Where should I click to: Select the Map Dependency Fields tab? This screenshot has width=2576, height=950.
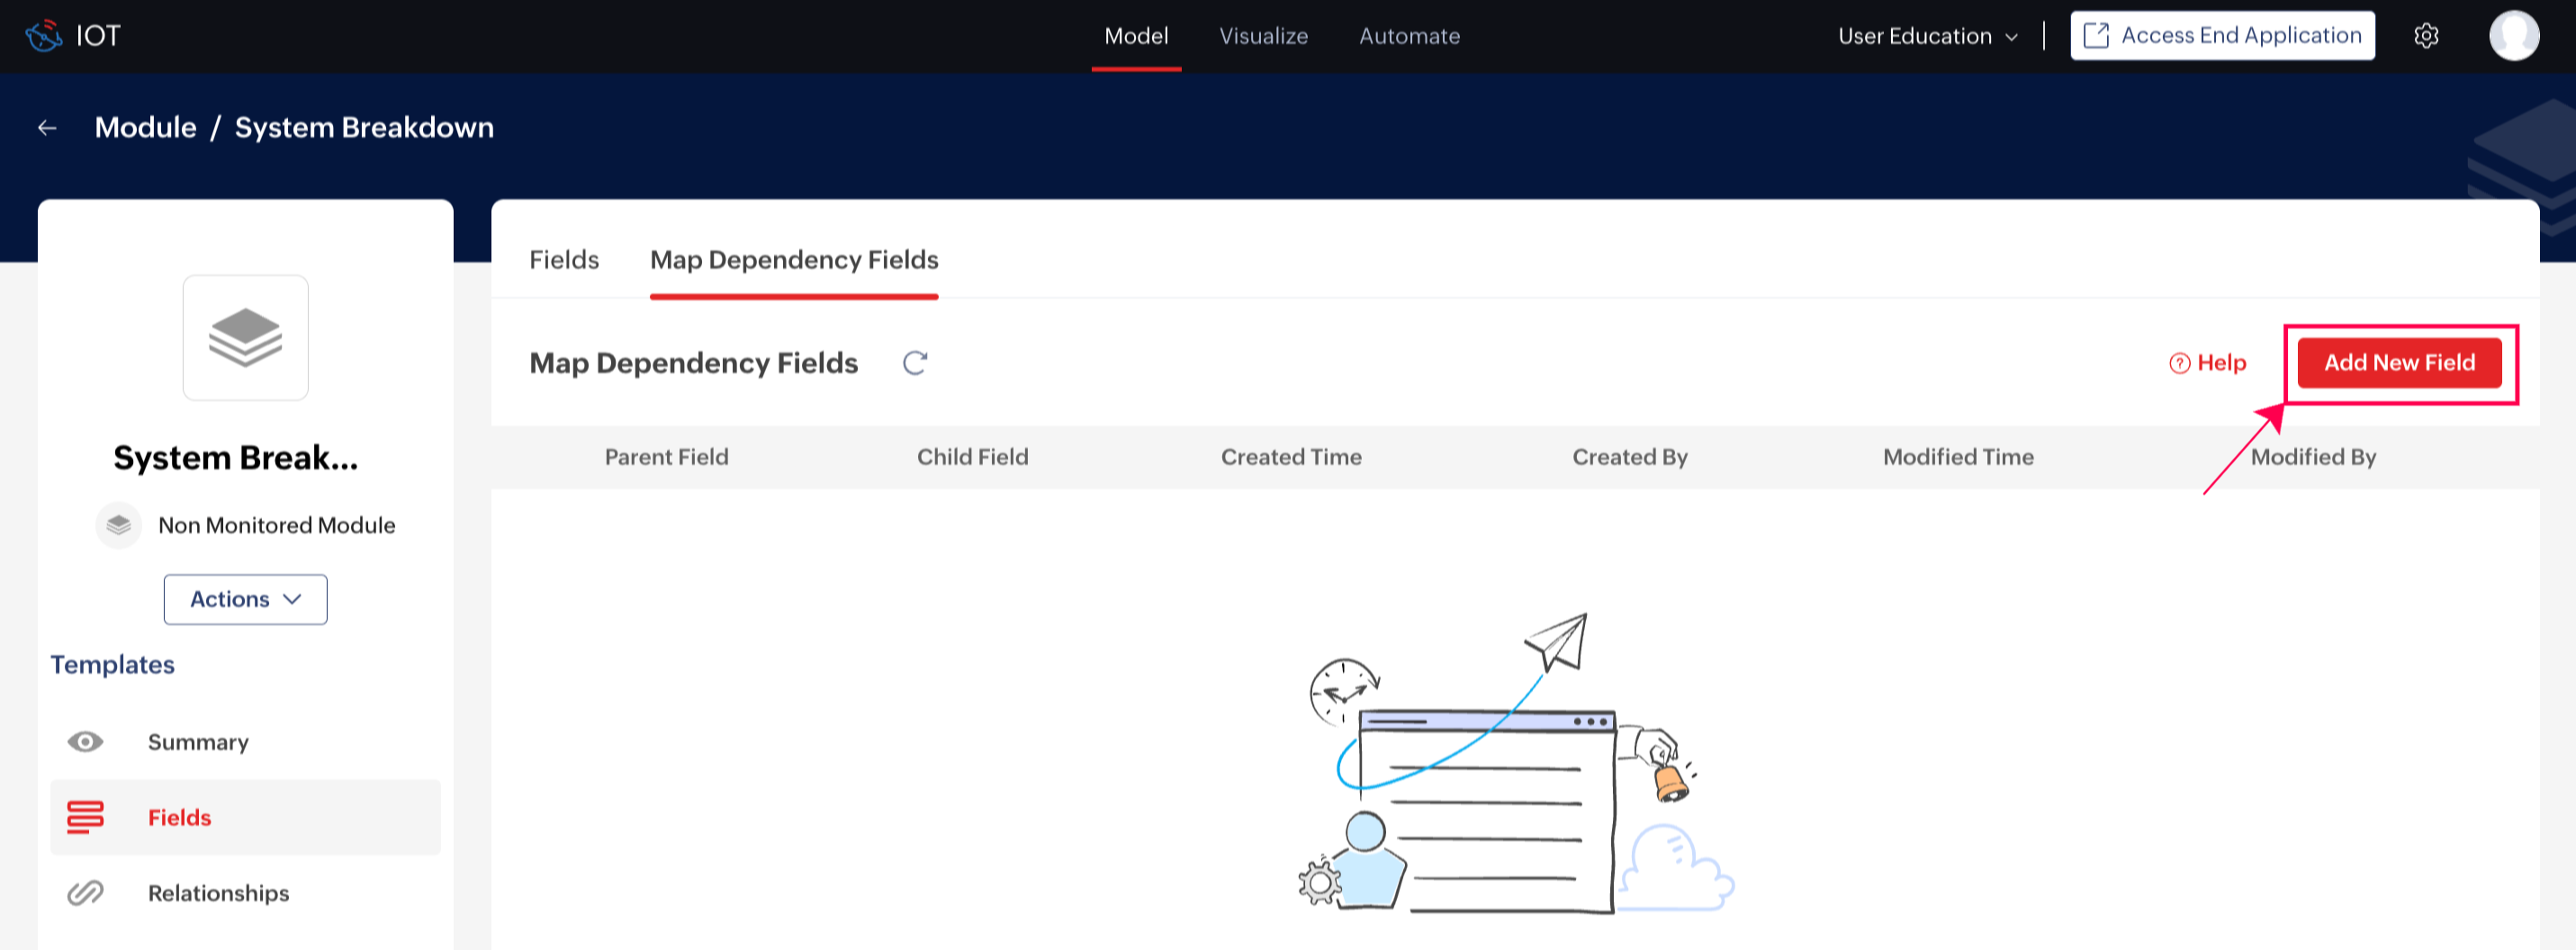point(794,260)
